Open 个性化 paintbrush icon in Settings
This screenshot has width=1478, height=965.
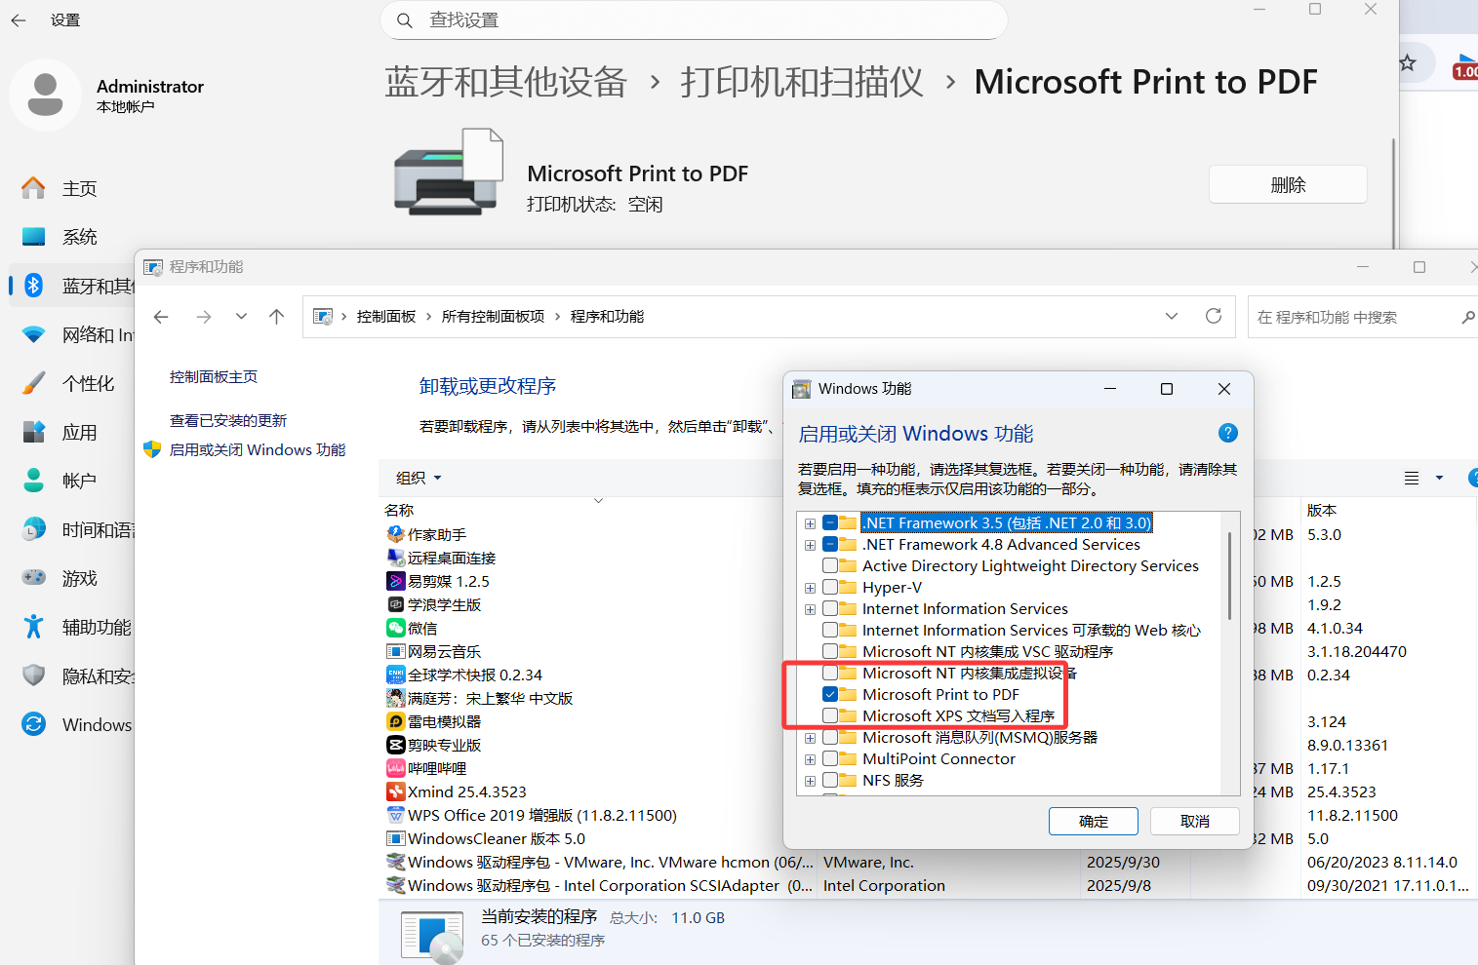(33, 383)
